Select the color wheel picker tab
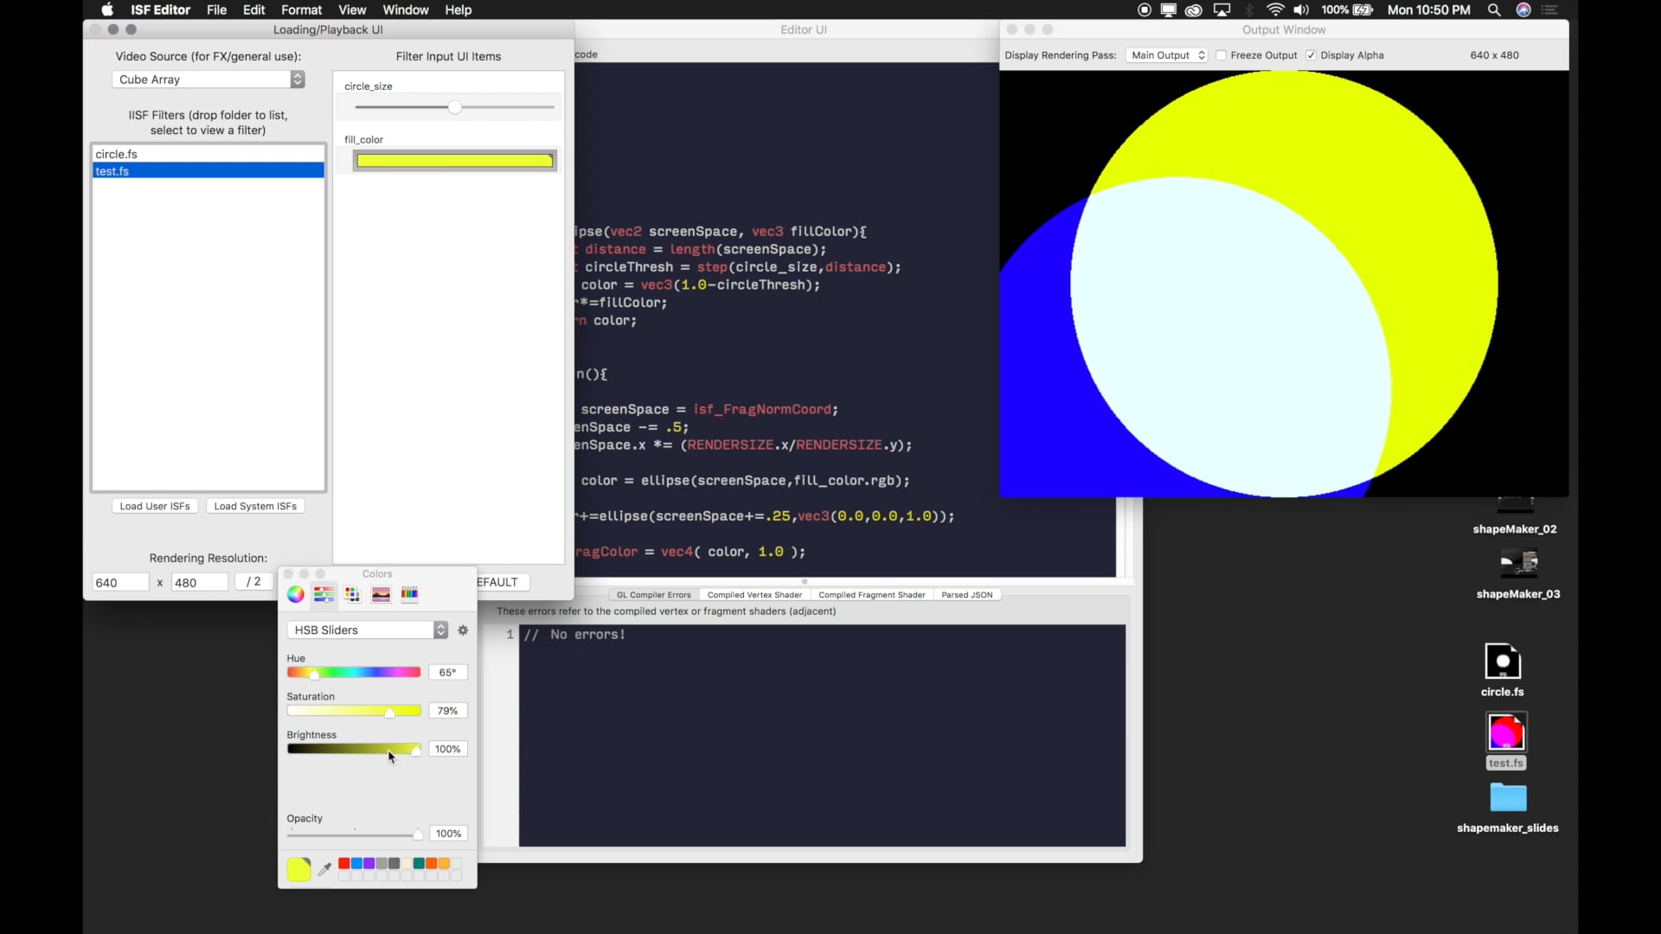The image size is (1661, 934). pos(296,594)
